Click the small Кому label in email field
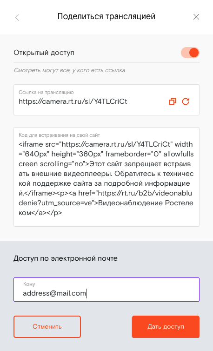This screenshot has width=213, height=351. coord(29,284)
